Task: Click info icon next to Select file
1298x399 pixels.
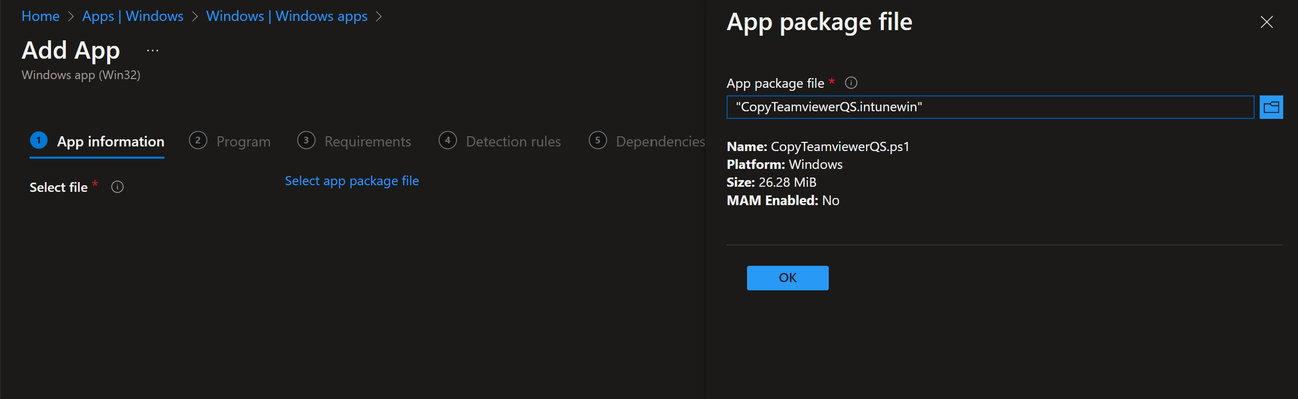Action: (117, 187)
